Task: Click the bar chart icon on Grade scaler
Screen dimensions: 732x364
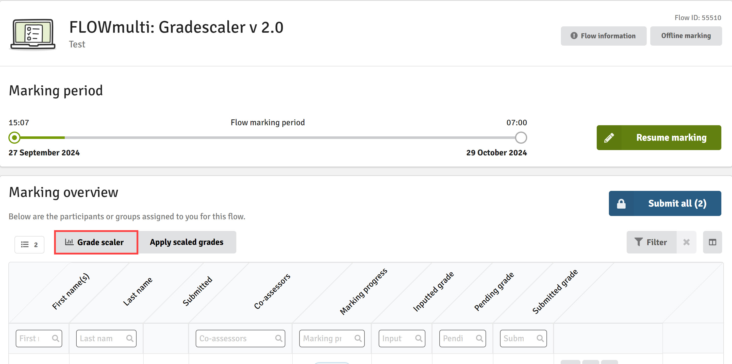Action: (x=69, y=242)
